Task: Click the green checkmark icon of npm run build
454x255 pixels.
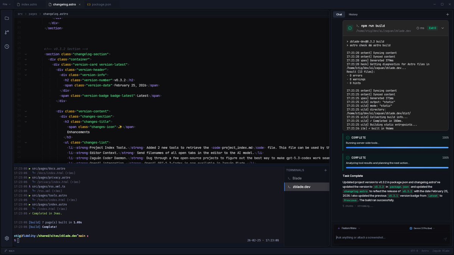Action: (x=350, y=28)
